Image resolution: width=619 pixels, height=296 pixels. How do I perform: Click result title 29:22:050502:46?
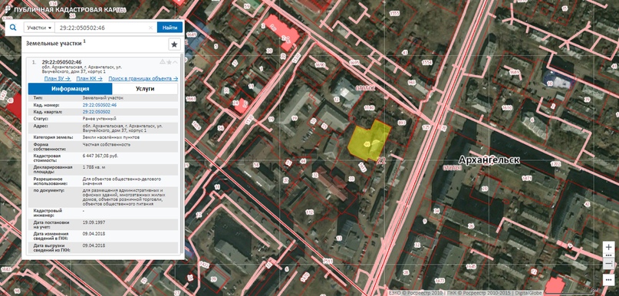61,62
